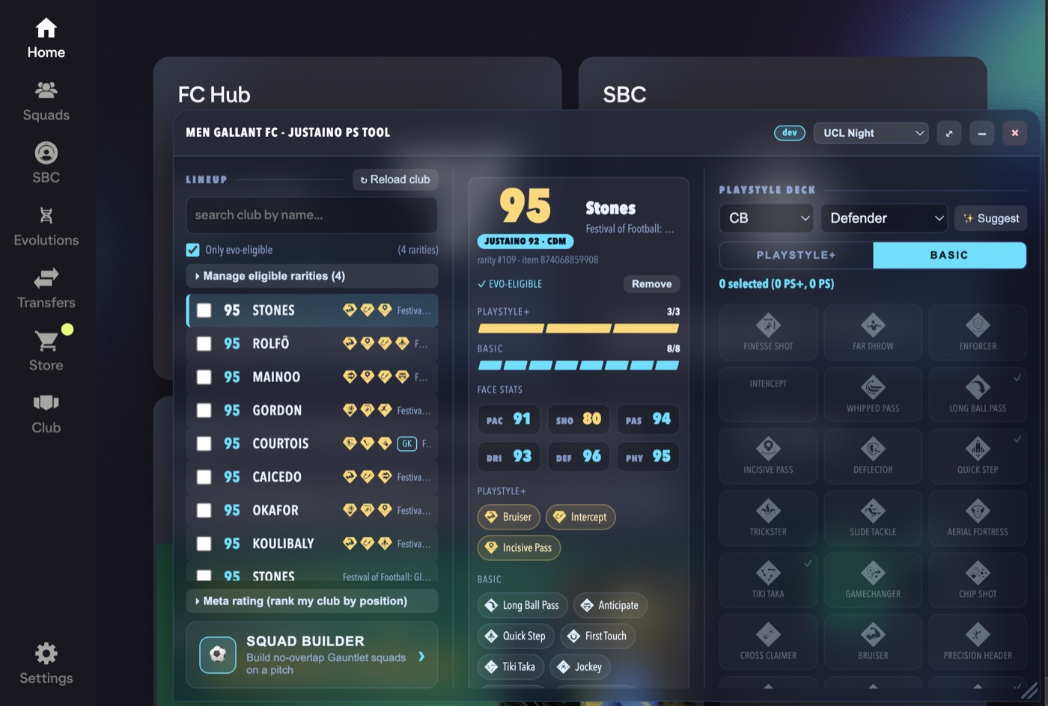Open the Squad Builder card
The image size is (1048, 706).
pos(311,655)
